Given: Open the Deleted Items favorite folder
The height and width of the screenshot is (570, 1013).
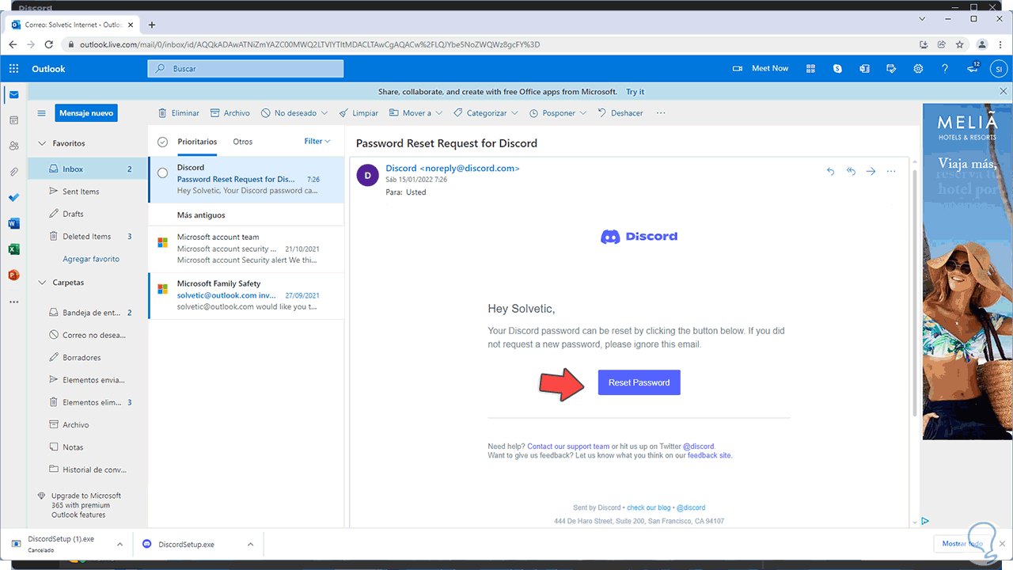Looking at the screenshot, I should (x=88, y=236).
